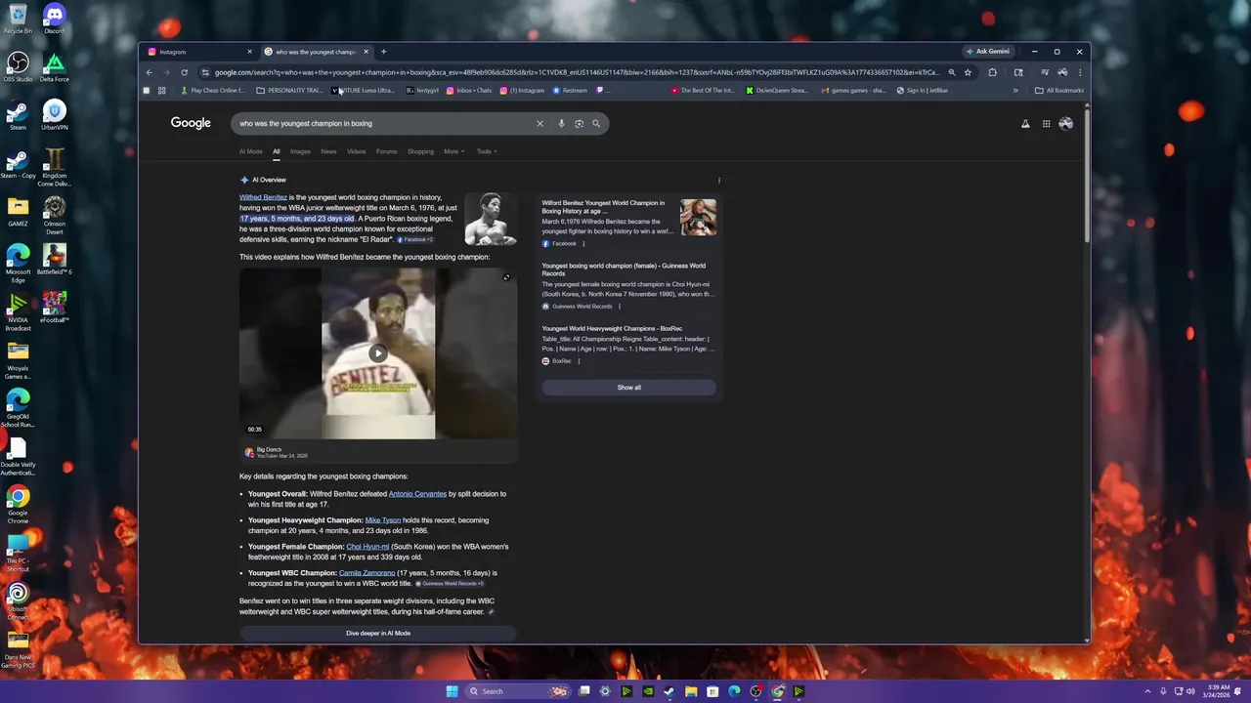Open Windows Start menu
1251x703 pixels.
[452, 691]
